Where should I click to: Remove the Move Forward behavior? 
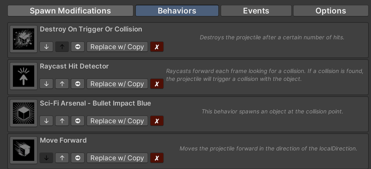157,158
